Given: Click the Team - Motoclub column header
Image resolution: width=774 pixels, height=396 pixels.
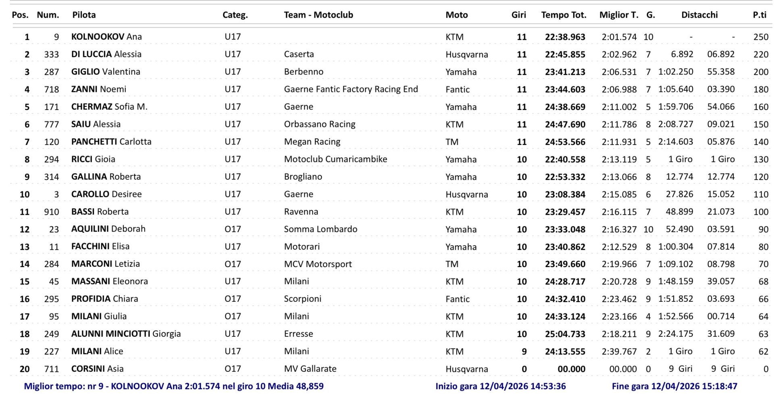Looking at the screenshot, I should click(x=318, y=15).
